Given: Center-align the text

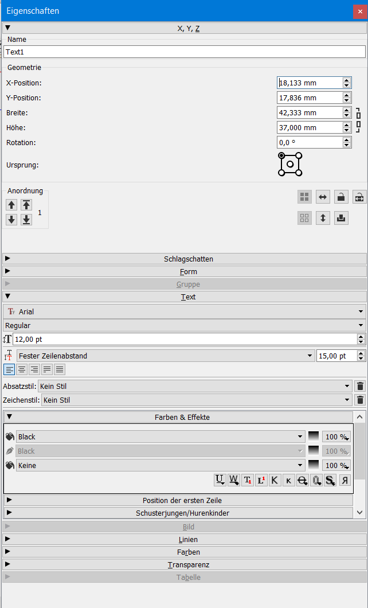Looking at the screenshot, I should click(22, 369).
